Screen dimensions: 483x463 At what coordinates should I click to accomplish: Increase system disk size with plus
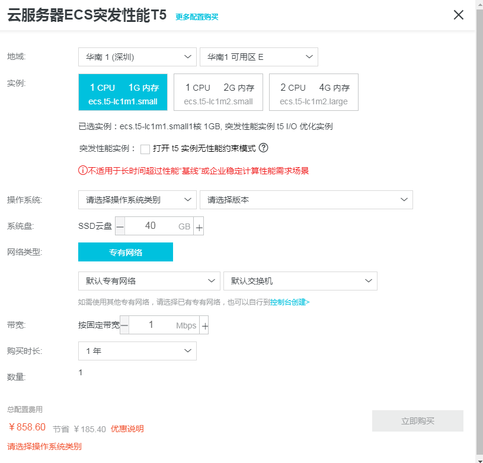click(199, 226)
